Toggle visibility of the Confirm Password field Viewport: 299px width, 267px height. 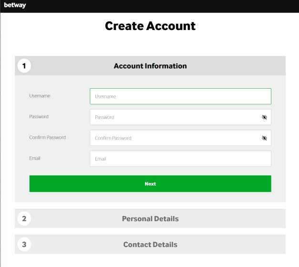click(264, 138)
